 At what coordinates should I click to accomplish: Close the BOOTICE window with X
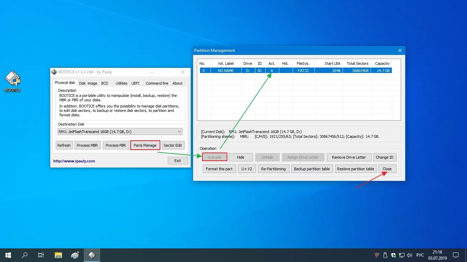tap(183, 72)
